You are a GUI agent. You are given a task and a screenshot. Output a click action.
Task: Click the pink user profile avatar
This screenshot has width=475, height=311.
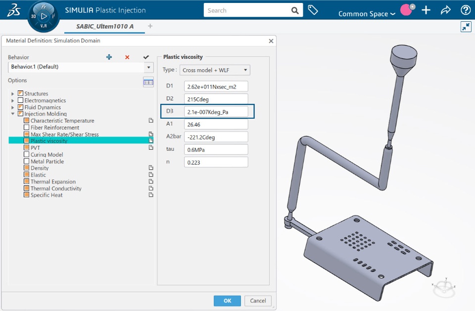coord(407,10)
